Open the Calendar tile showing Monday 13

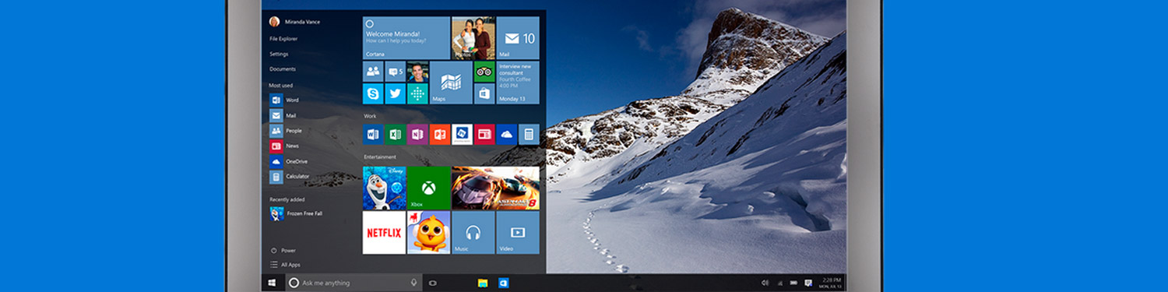[518, 83]
